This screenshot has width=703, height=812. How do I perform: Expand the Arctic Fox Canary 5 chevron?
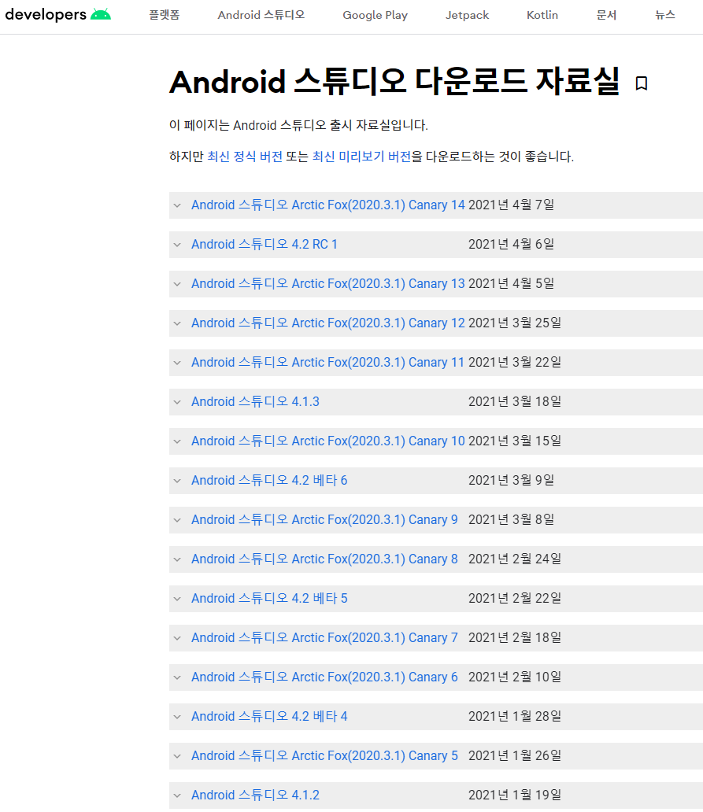tap(177, 757)
